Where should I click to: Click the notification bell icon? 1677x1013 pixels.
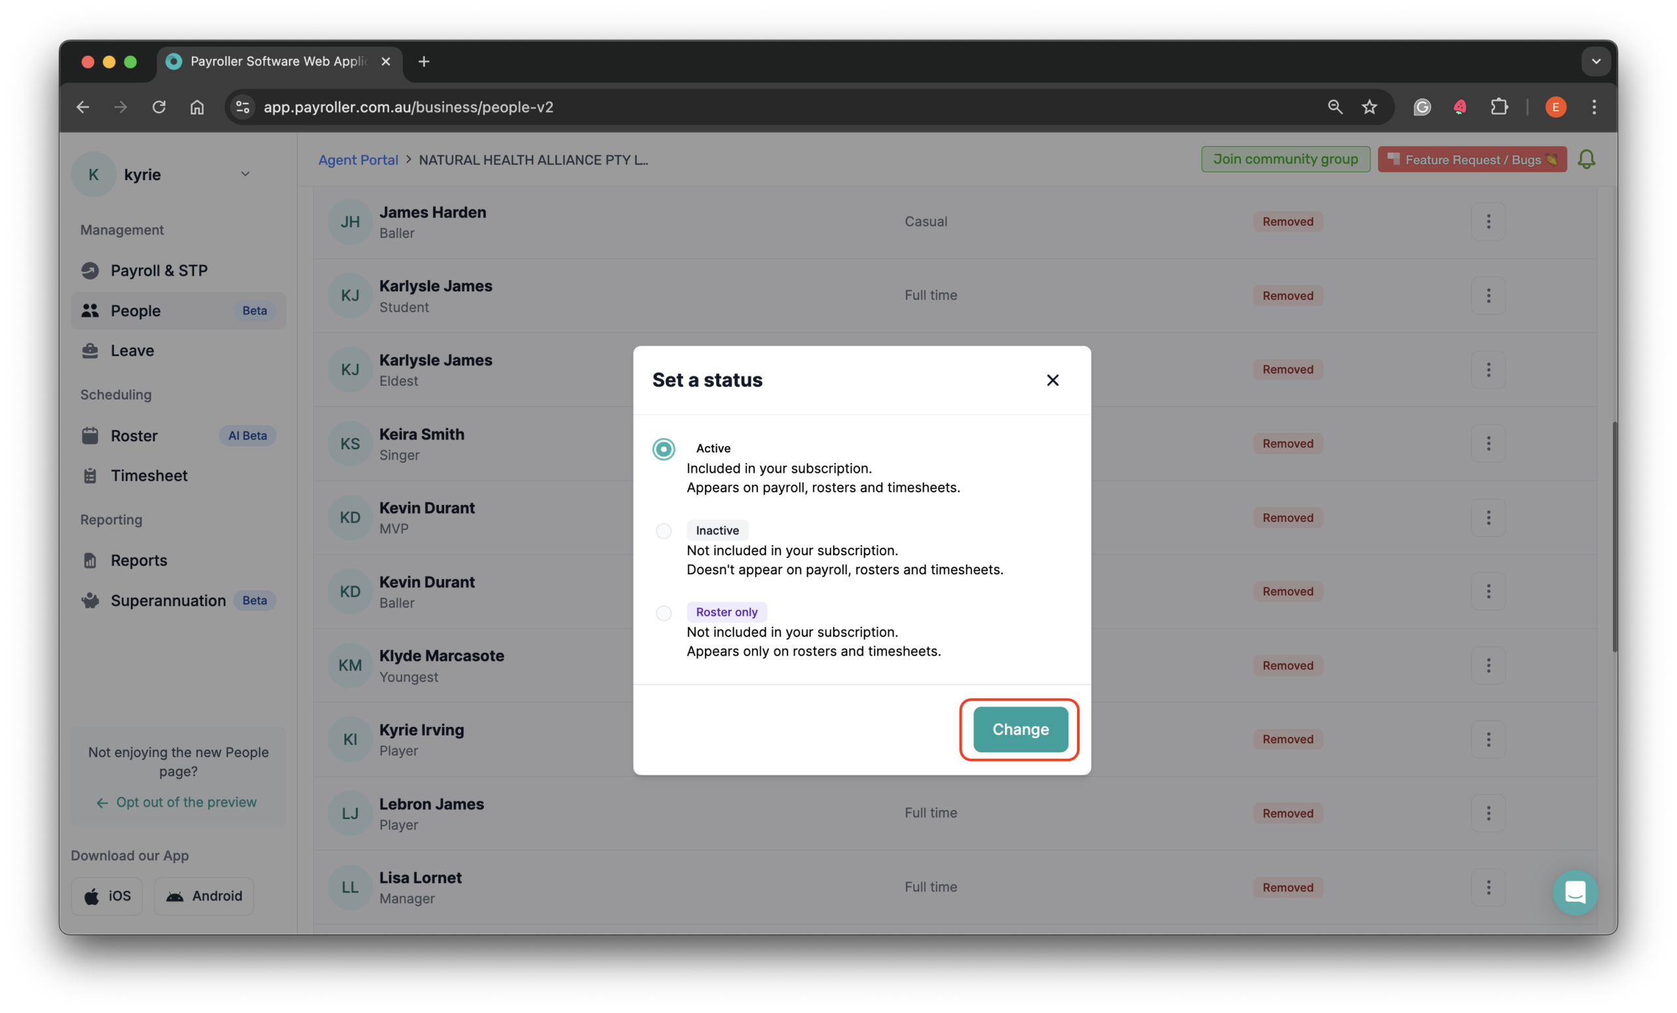[1587, 159]
